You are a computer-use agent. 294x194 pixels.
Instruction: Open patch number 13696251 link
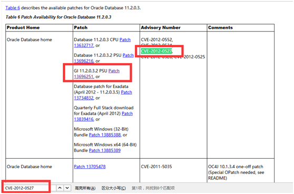coord(84,77)
